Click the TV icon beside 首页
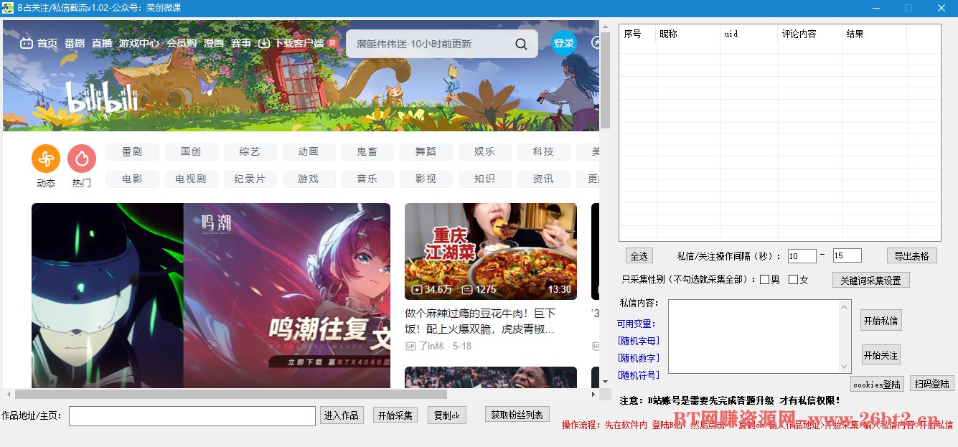 [26, 43]
